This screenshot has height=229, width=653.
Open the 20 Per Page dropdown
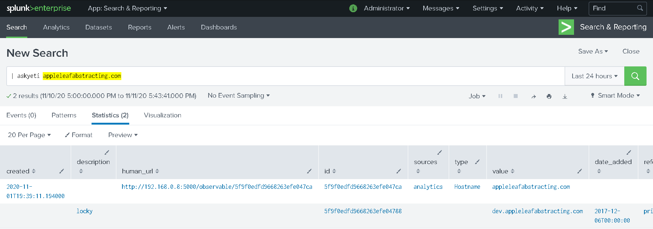coord(29,135)
